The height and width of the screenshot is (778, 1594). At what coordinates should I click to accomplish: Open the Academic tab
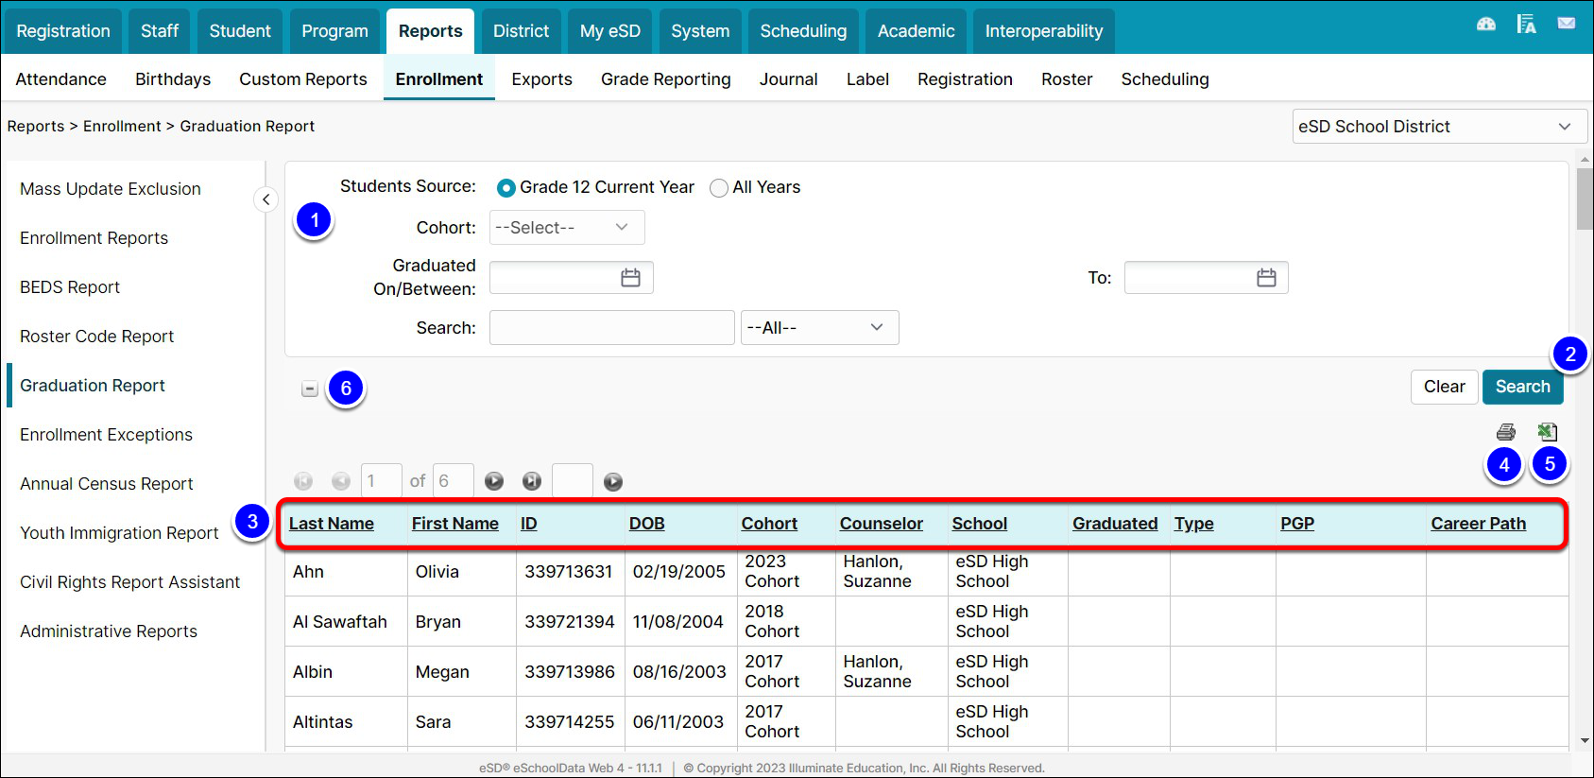[x=916, y=31]
